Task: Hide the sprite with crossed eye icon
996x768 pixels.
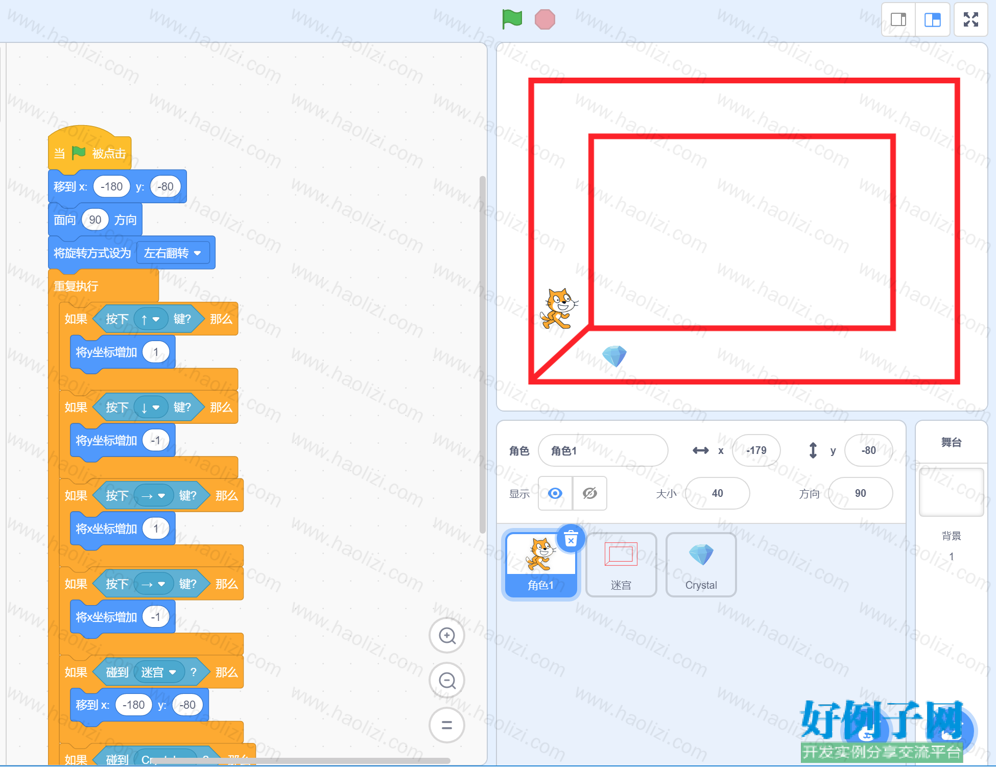Action: [590, 493]
